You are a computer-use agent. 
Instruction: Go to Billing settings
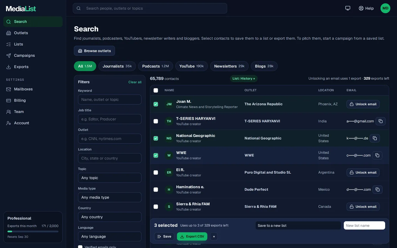coord(33,100)
